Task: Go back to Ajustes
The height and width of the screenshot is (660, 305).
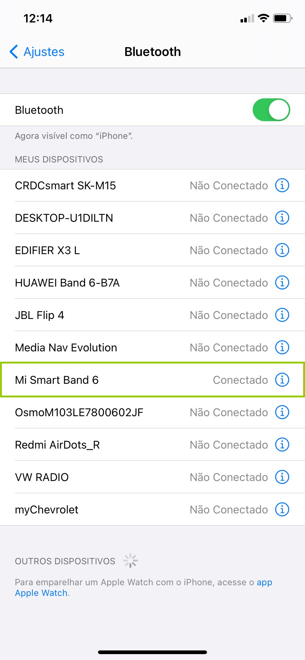Action: pyautogui.click(x=37, y=52)
